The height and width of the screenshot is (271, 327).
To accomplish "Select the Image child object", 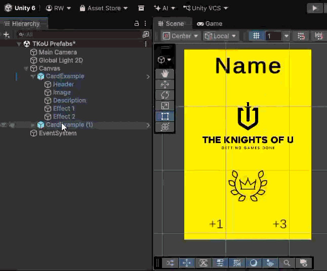I will [x=62, y=93].
